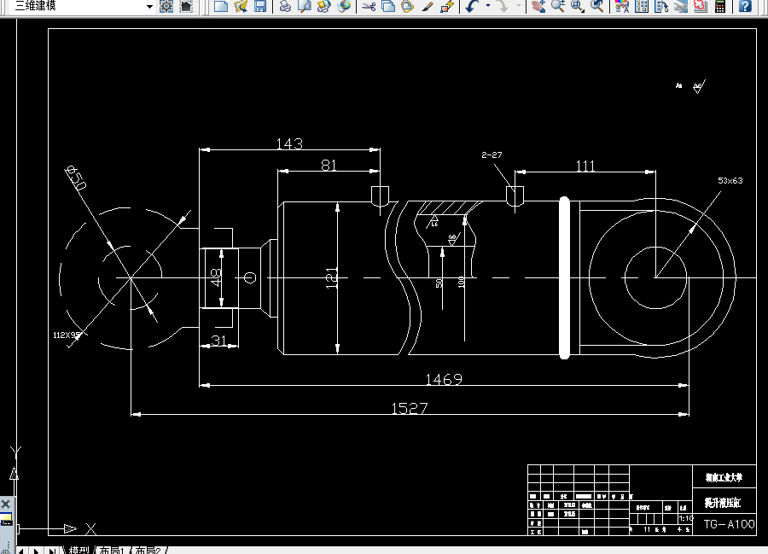
Task: Open Workspace Settings gear icon
Action: (166, 6)
